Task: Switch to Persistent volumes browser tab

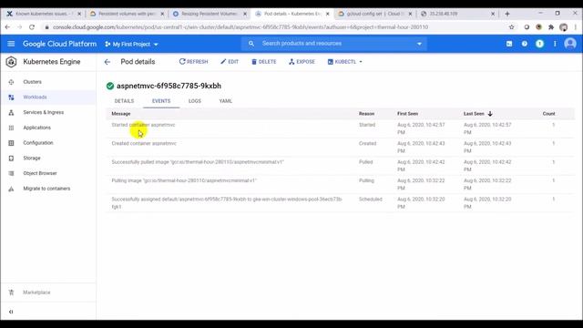Action: point(127,14)
